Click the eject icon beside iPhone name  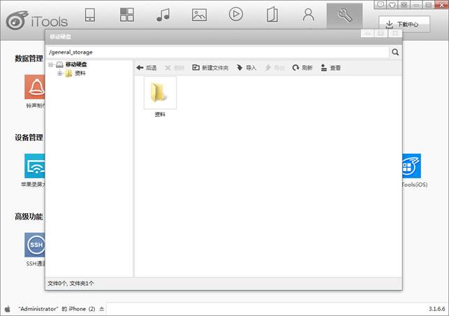click(x=102, y=309)
